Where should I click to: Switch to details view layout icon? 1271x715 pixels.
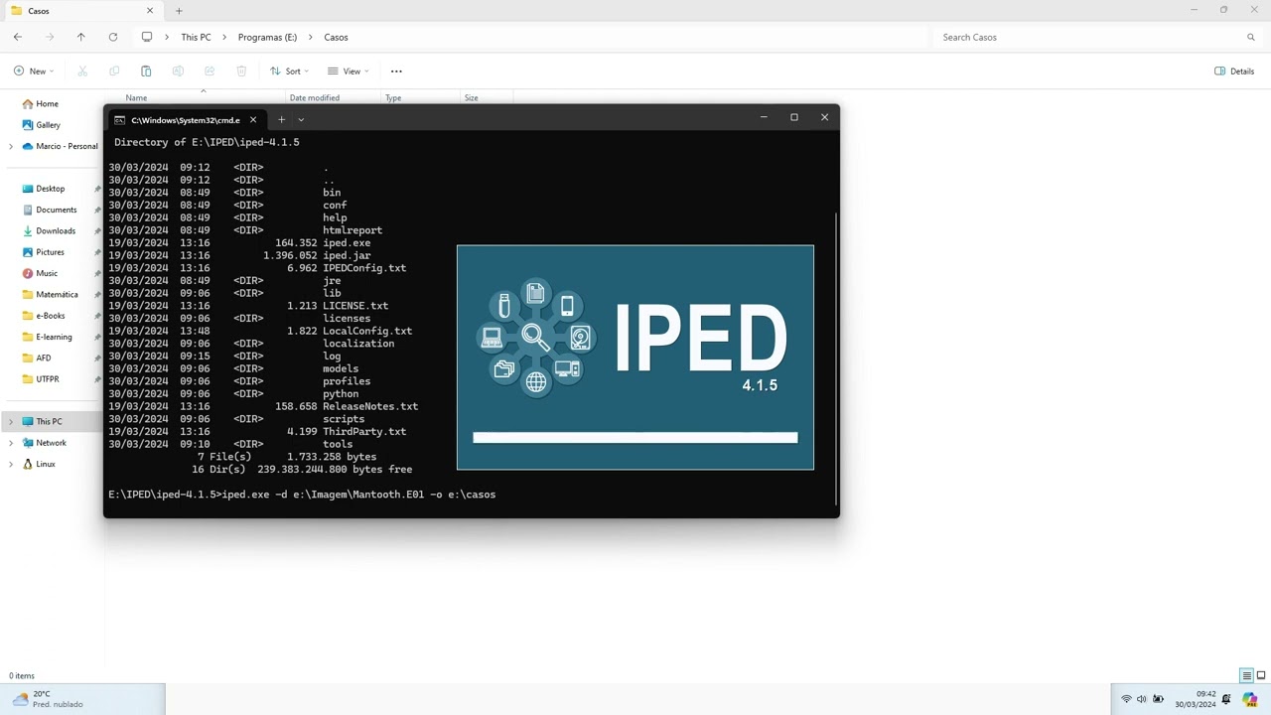pyautogui.click(x=1246, y=676)
